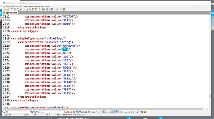This screenshot has width=214, height=119.
Task: Click the Copy icon in toolbar
Action: tap(30, 9)
